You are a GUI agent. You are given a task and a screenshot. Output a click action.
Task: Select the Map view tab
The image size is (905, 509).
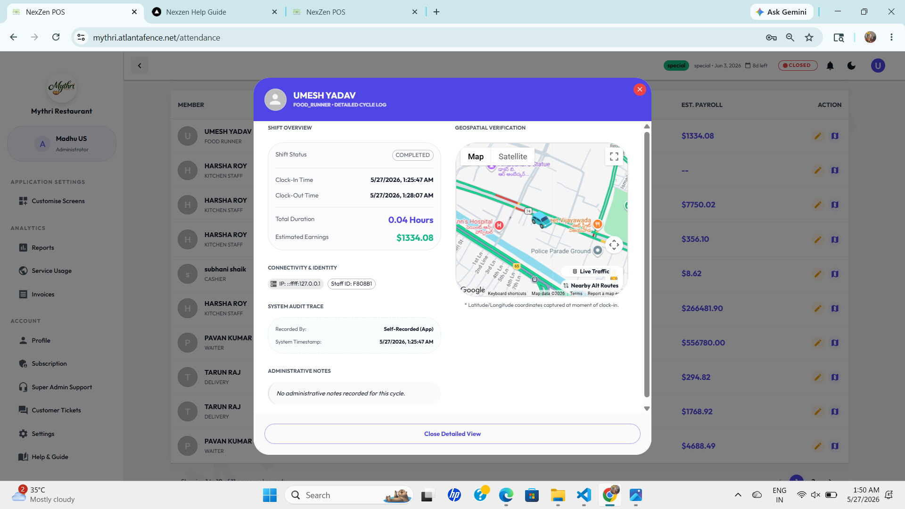pyautogui.click(x=476, y=156)
